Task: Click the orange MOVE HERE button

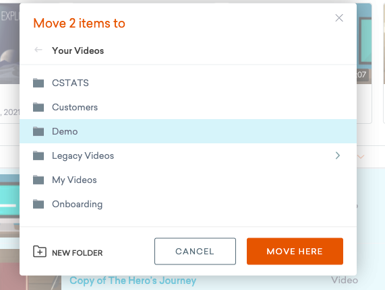Action: (x=295, y=251)
